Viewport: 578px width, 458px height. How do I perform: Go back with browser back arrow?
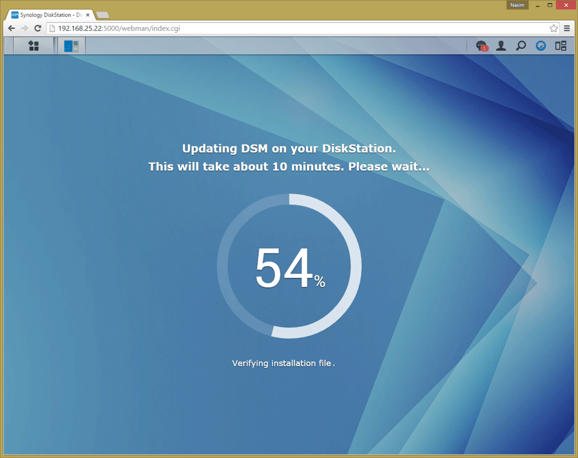(x=11, y=28)
